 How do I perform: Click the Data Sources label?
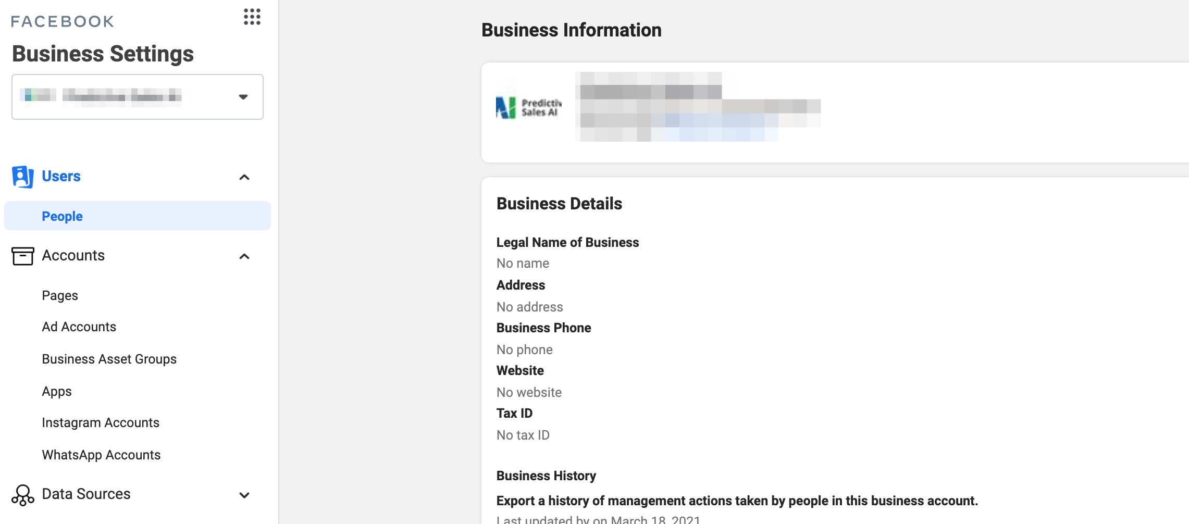pos(86,494)
